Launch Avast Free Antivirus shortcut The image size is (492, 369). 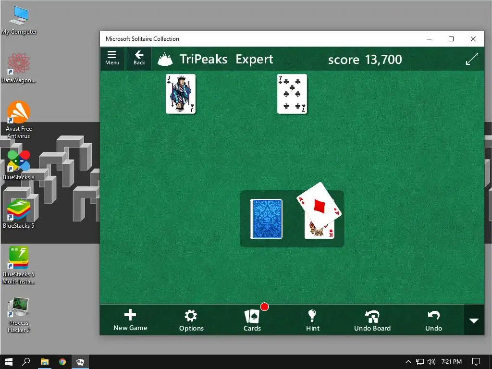click(19, 120)
